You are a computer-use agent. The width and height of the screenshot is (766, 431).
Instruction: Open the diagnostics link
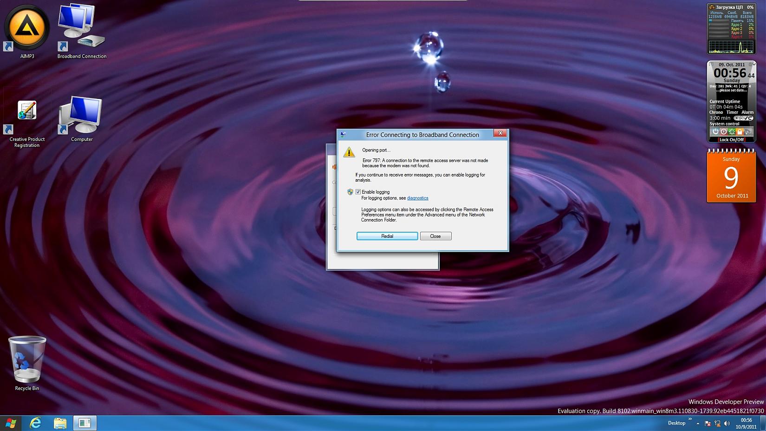click(417, 198)
